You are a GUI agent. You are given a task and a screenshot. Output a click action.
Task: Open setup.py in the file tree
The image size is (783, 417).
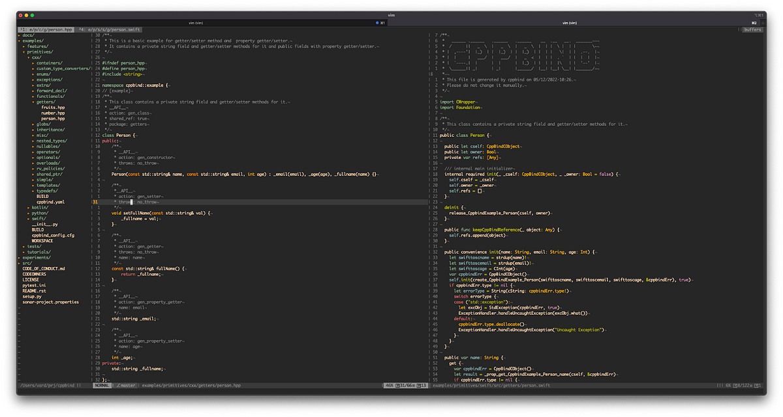click(x=32, y=296)
